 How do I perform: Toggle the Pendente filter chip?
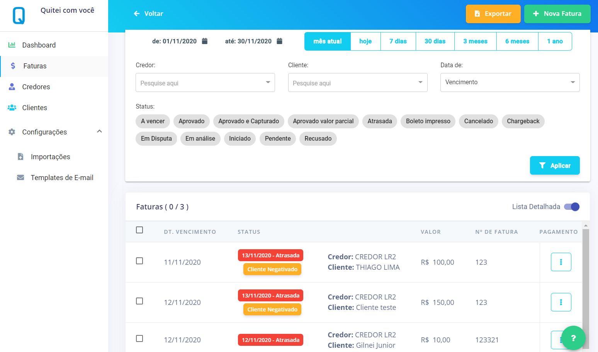(x=278, y=139)
